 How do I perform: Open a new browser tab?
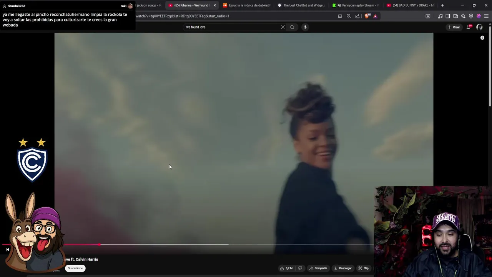pyautogui.click(x=442, y=5)
